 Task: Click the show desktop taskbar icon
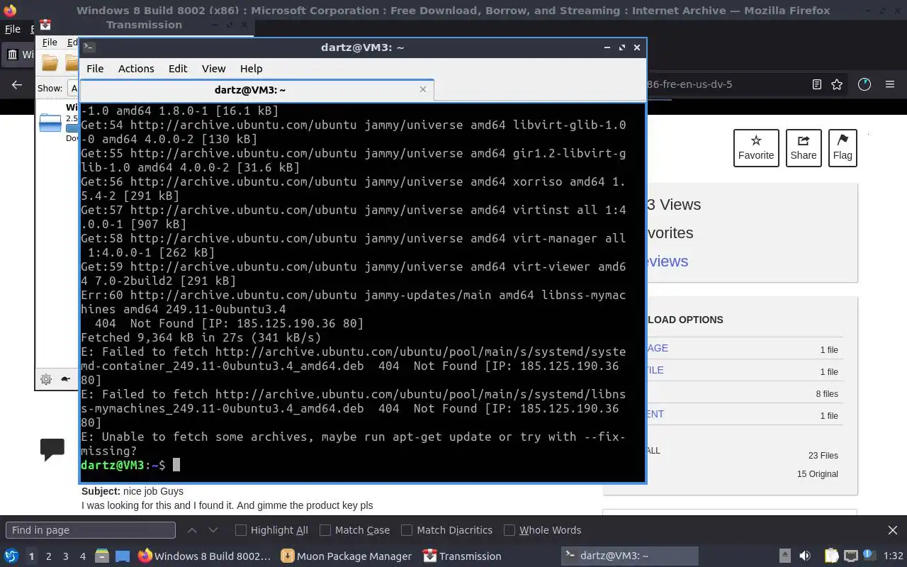tap(123, 556)
